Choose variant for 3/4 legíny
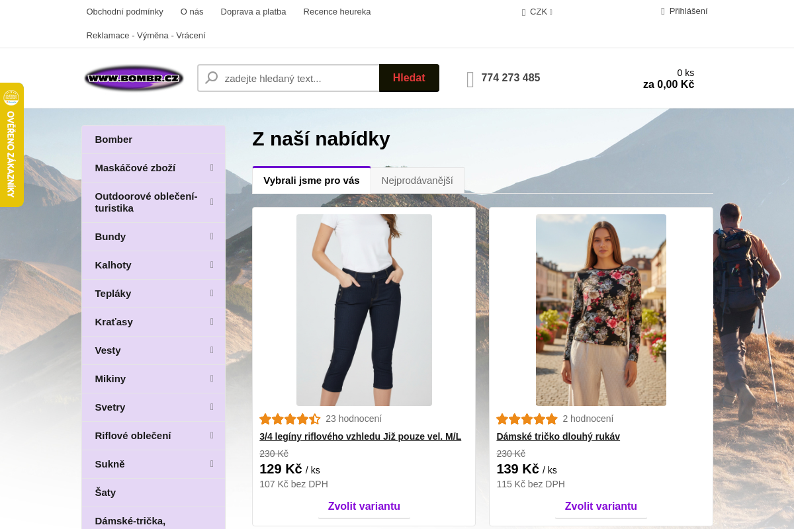 (x=364, y=507)
